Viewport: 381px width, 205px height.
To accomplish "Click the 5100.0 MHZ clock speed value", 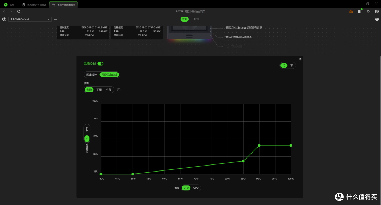I will tap(87, 27).
